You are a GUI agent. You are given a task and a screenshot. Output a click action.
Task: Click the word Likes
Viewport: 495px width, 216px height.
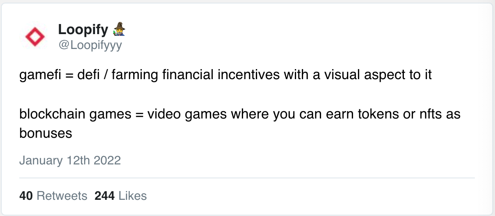pos(133,196)
